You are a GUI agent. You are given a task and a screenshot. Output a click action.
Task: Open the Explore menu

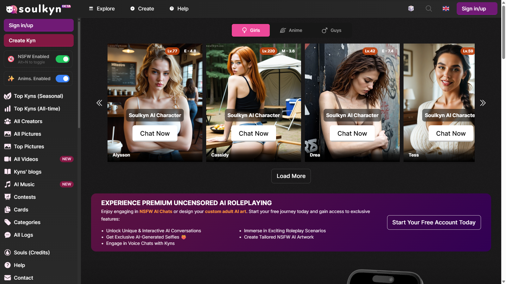tap(102, 9)
